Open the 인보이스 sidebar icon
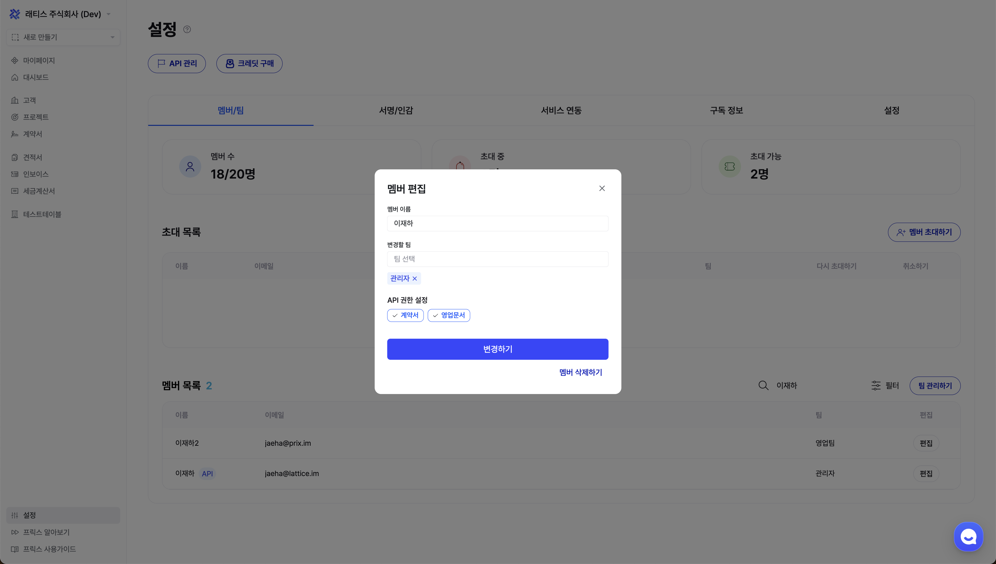This screenshot has width=996, height=564. (x=15, y=174)
